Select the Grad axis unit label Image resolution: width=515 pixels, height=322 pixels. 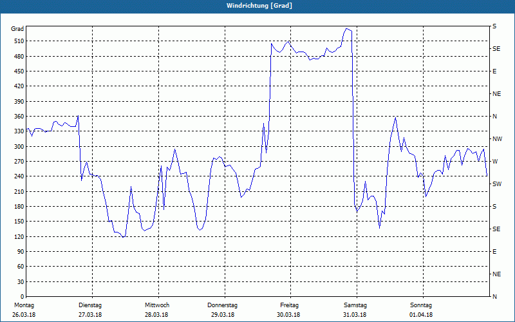coord(17,29)
